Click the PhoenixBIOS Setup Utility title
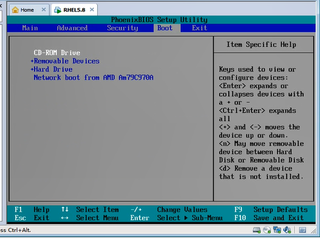The width and height of the screenshot is (320, 239). tap(159, 20)
